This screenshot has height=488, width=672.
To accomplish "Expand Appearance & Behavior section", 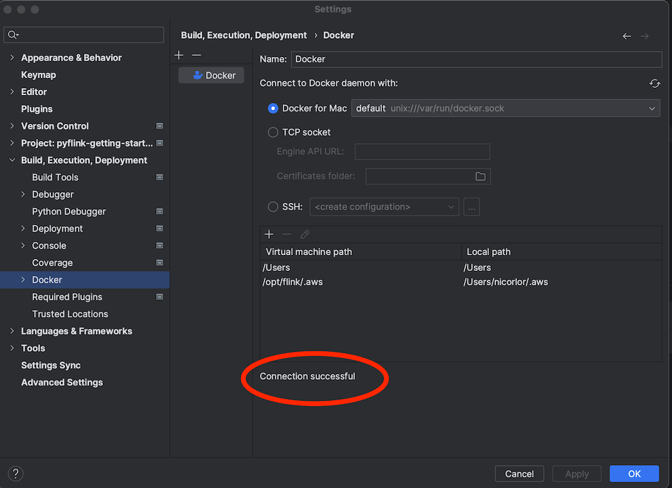I will tap(12, 58).
